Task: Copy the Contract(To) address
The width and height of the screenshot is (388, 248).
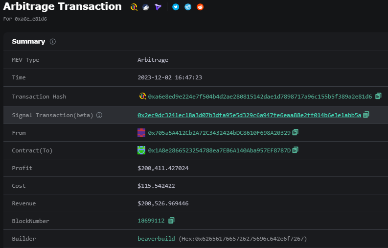Action: pyautogui.click(x=295, y=150)
